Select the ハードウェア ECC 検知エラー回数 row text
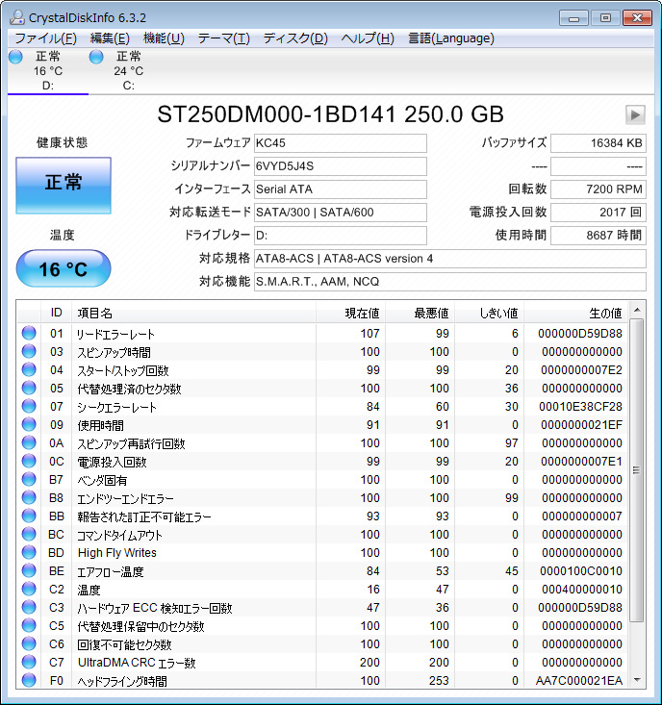The height and width of the screenshot is (705, 662). click(155, 608)
